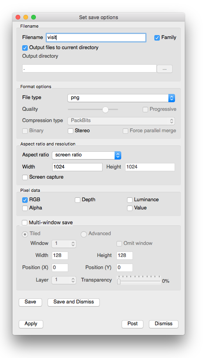Image resolution: width=205 pixels, height=358 pixels.
Task: Open the directory browse ellipsis button
Action: [164, 69]
